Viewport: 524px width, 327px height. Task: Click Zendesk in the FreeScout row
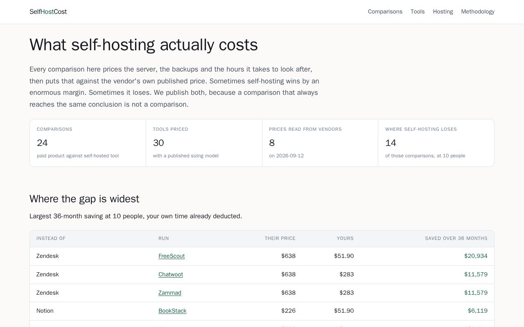[x=47, y=256]
